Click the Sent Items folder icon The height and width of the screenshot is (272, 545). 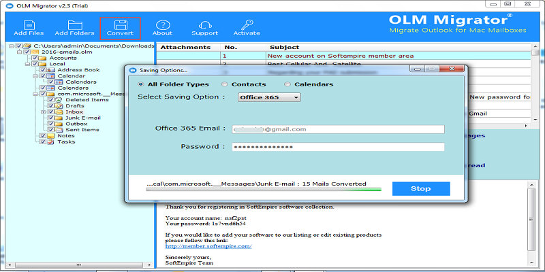click(x=59, y=130)
